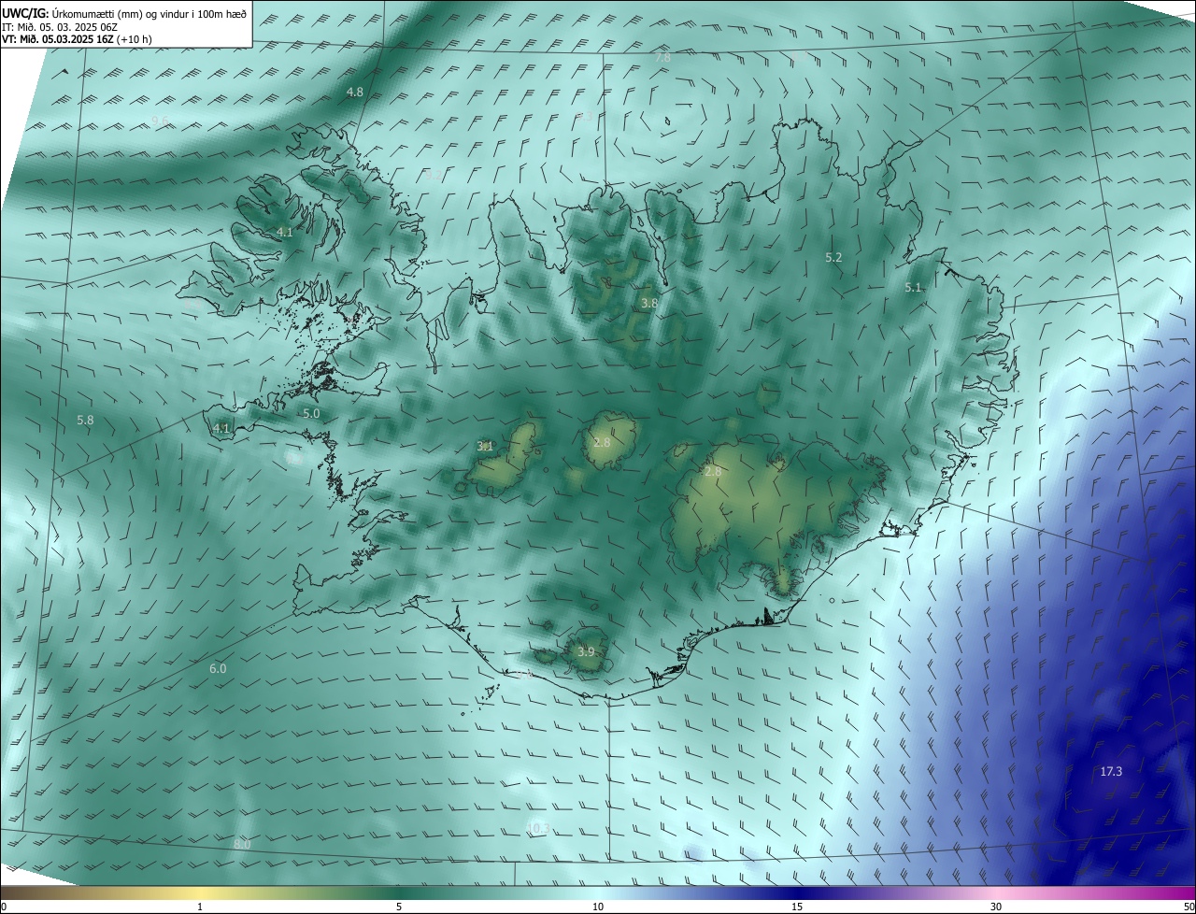
Task: Click the 'IT: Mið. 05. 03. 2025 06Z' line
Action: (60, 26)
